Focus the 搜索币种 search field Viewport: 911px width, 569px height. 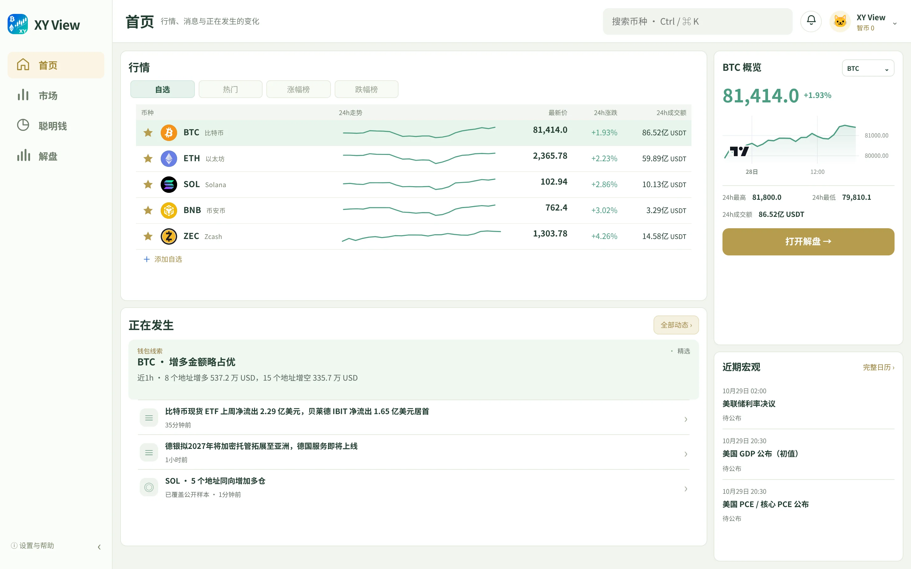[697, 21]
